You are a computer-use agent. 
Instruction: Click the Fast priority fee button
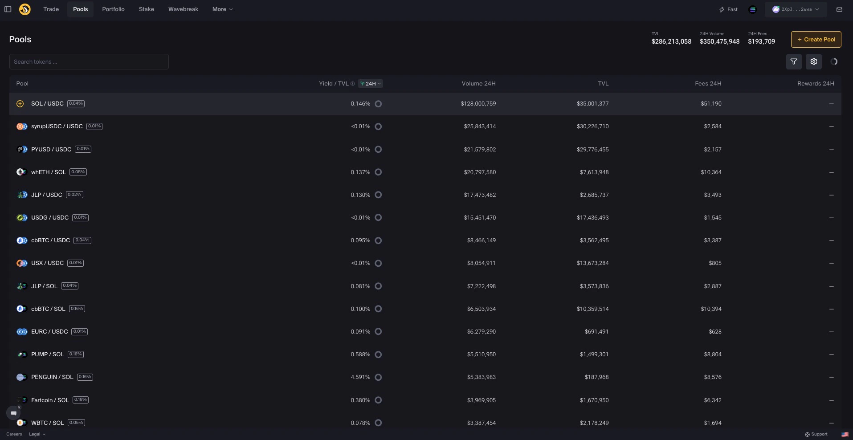[x=728, y=9]
